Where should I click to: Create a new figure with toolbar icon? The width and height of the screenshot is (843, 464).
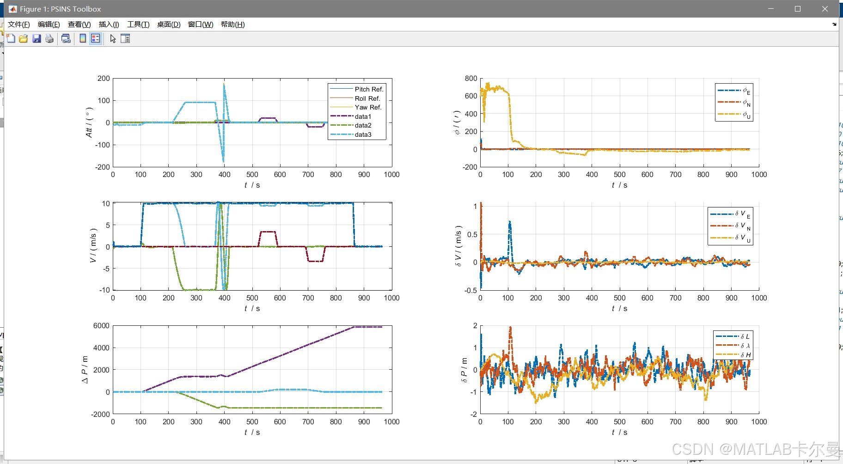pyautogui.click(x=11, y=39)
